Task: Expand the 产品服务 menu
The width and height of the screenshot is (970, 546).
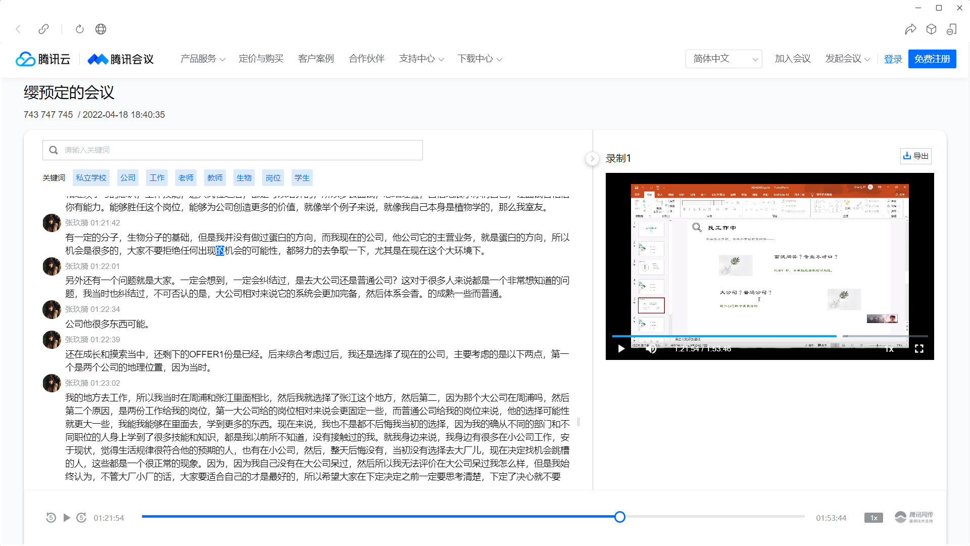Action: [203, 59]
